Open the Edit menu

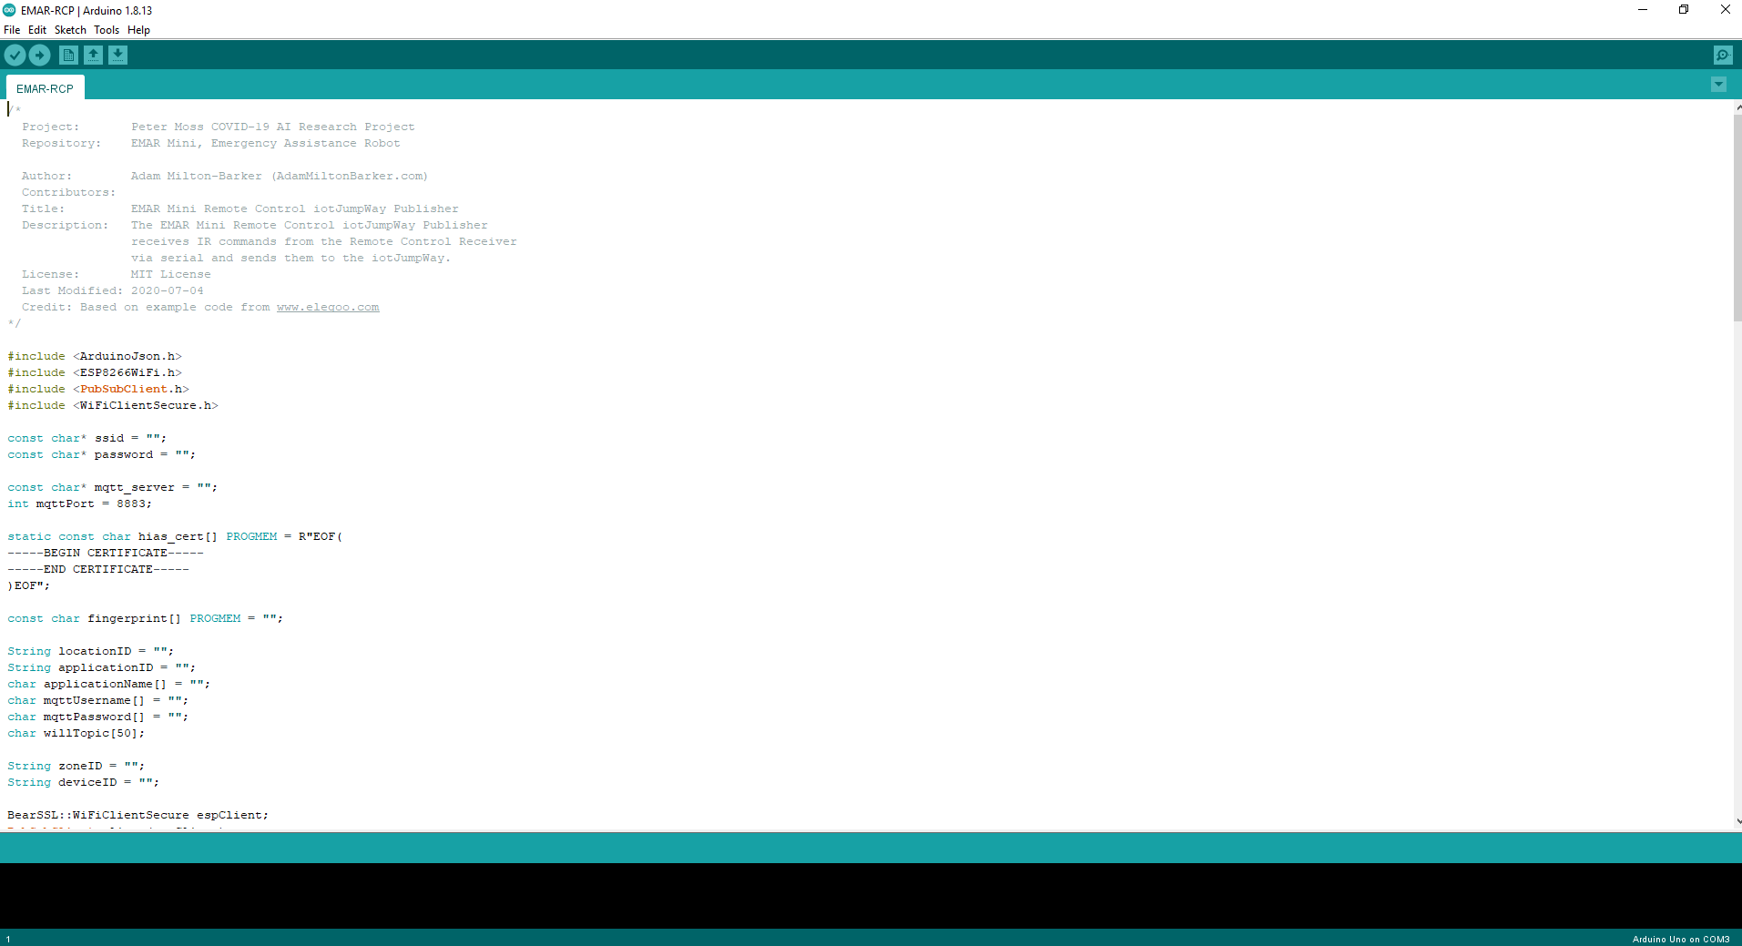(37, 30)
